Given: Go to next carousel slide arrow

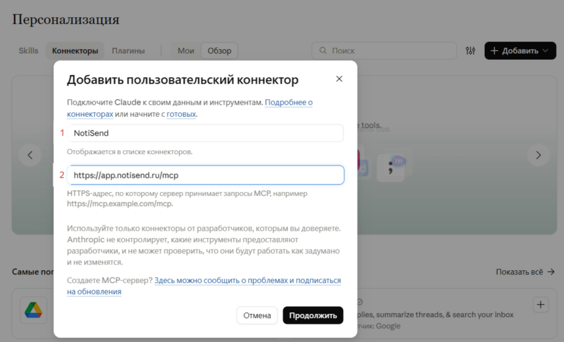Looking at the screenshot, I should click(x=538, y=155).
